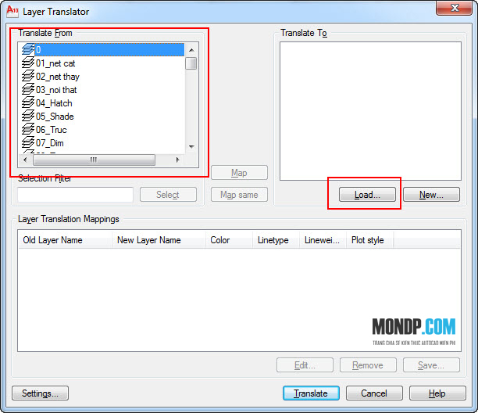
Task: Click the AutoCAD icon in the title bar
Action: point(12,12)
